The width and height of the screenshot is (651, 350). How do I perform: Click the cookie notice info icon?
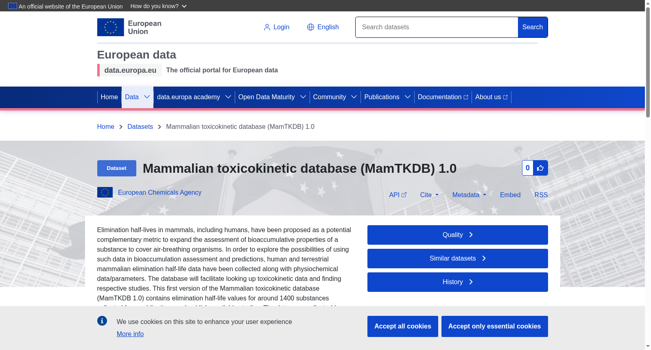coord(102,321)
